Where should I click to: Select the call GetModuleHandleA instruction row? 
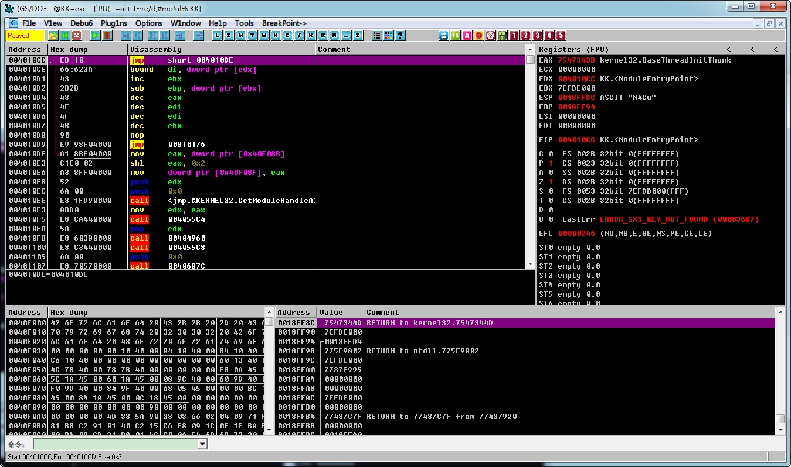coord(266,201)
